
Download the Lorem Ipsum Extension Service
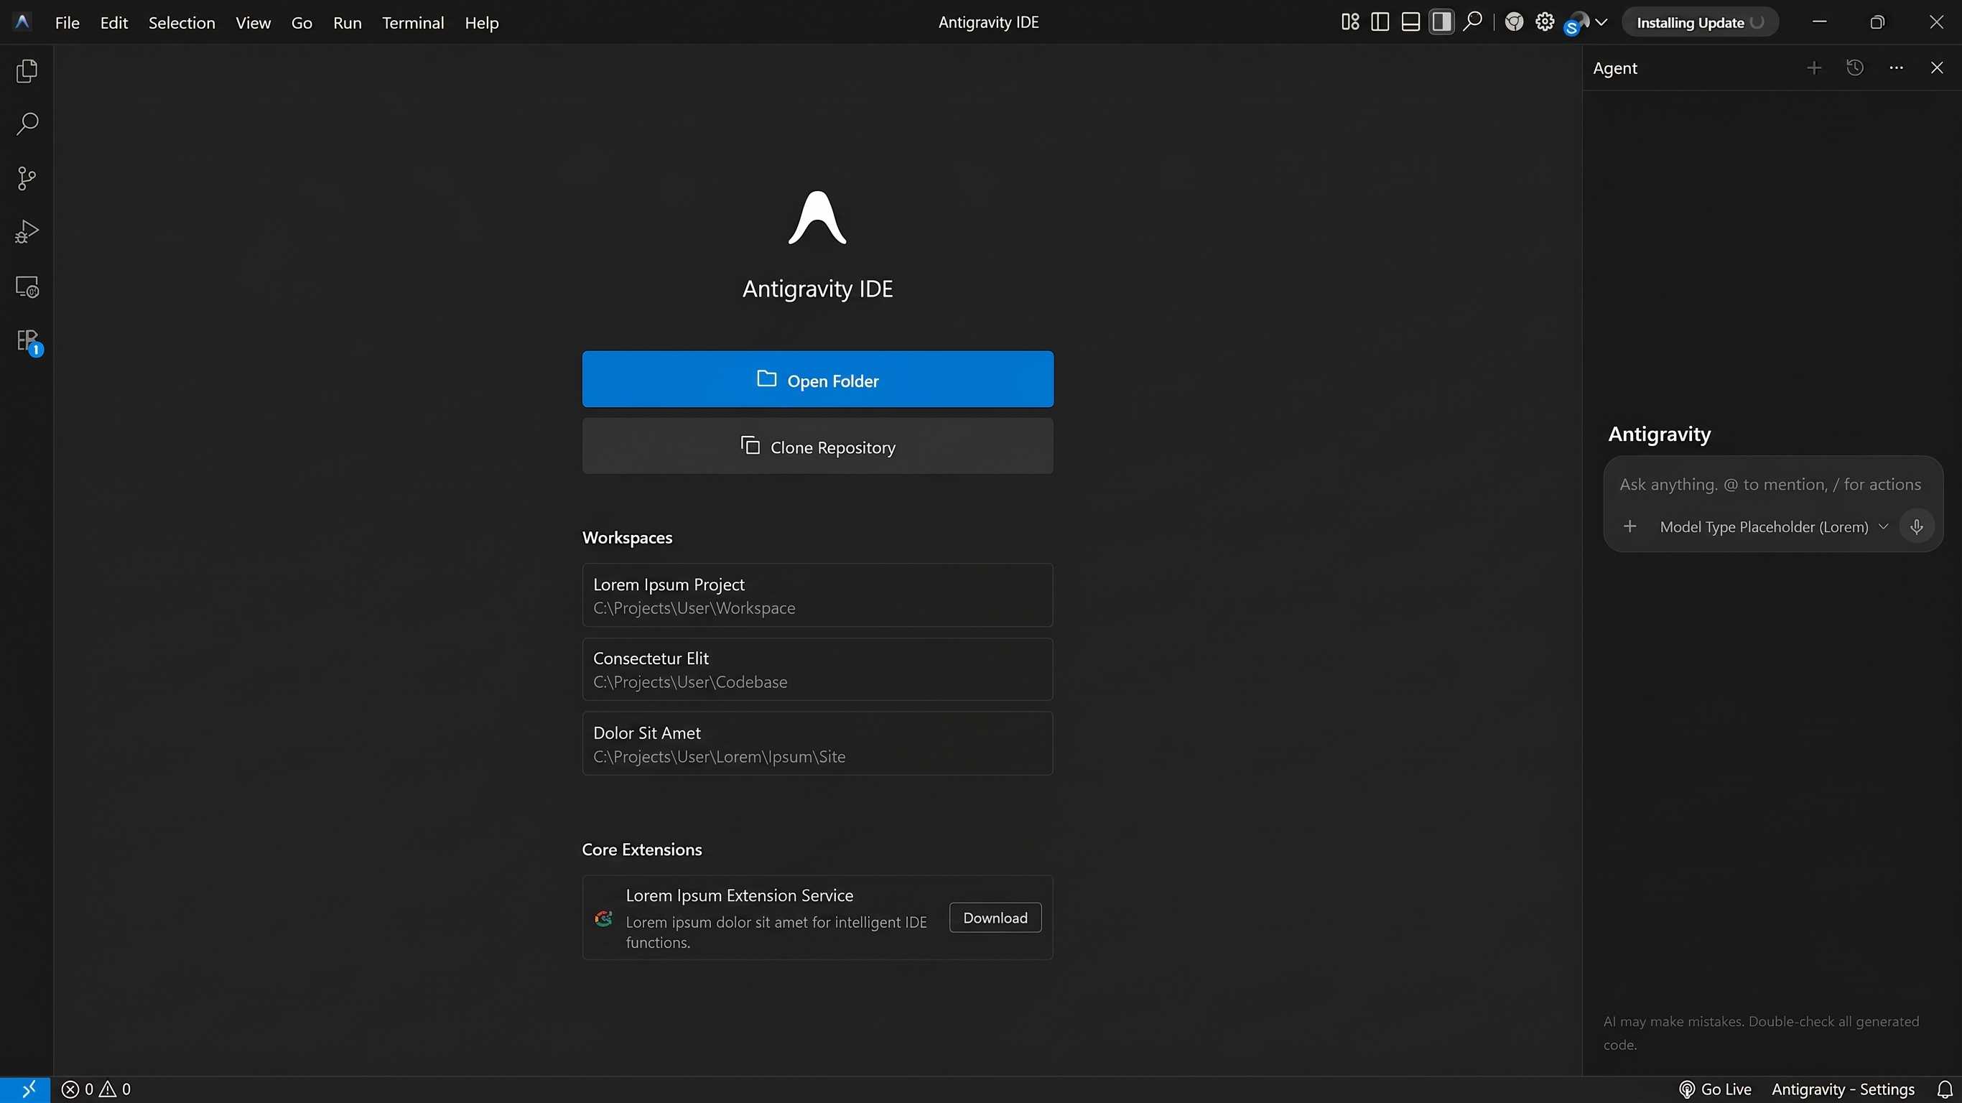pyautogui.click(x=995, y=918)
